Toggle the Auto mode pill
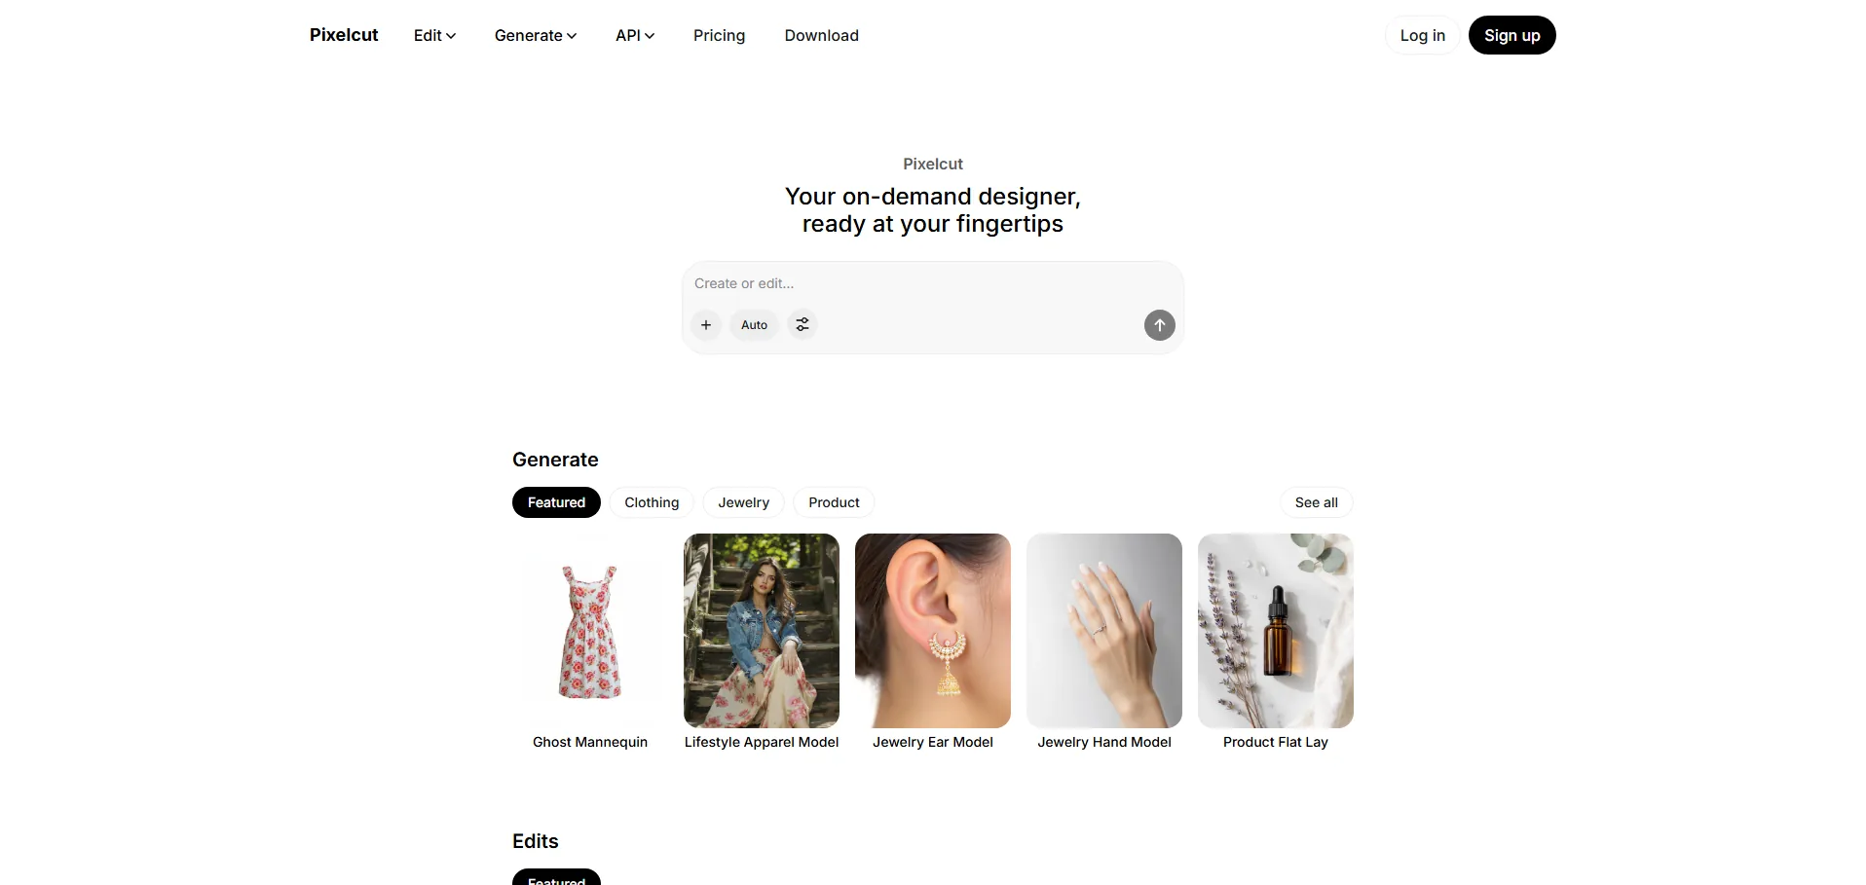This screenshot has height=885, width=1866. coord(754,325)
